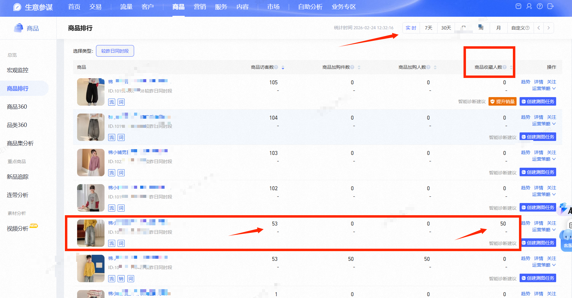Click 创建测图任务 in the yellow sweater row
The image size is (572, 298).
[x=538, y=278]
